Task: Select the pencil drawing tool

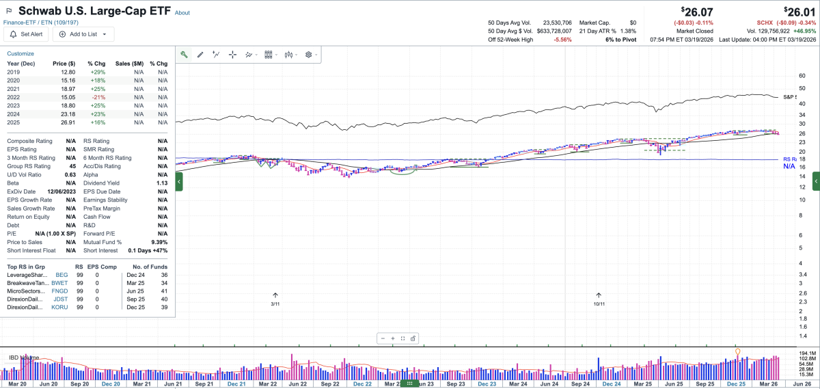Action: click(x=200, y=55)
